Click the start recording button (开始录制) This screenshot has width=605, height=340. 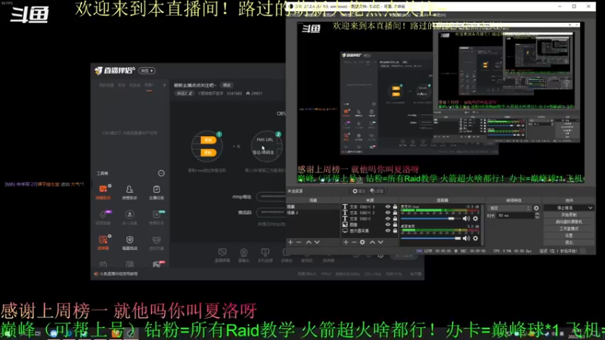[x=569, y=215]
